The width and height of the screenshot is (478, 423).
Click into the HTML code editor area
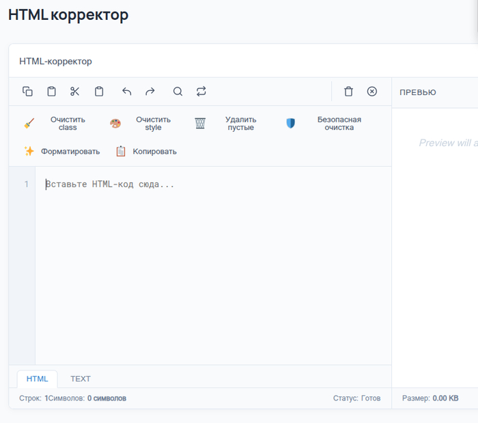click(213, 265)
